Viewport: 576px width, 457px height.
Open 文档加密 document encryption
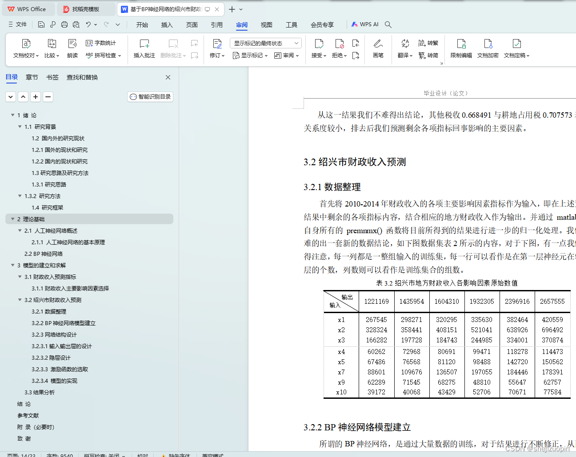488,49
